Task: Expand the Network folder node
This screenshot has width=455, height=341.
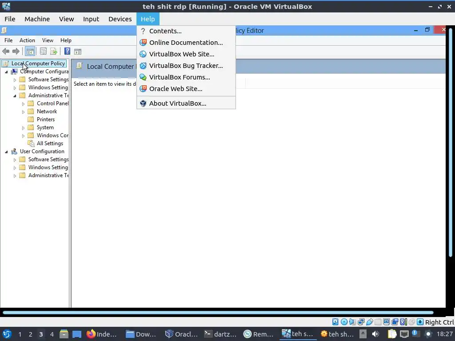Action: [x=23, y=111]
